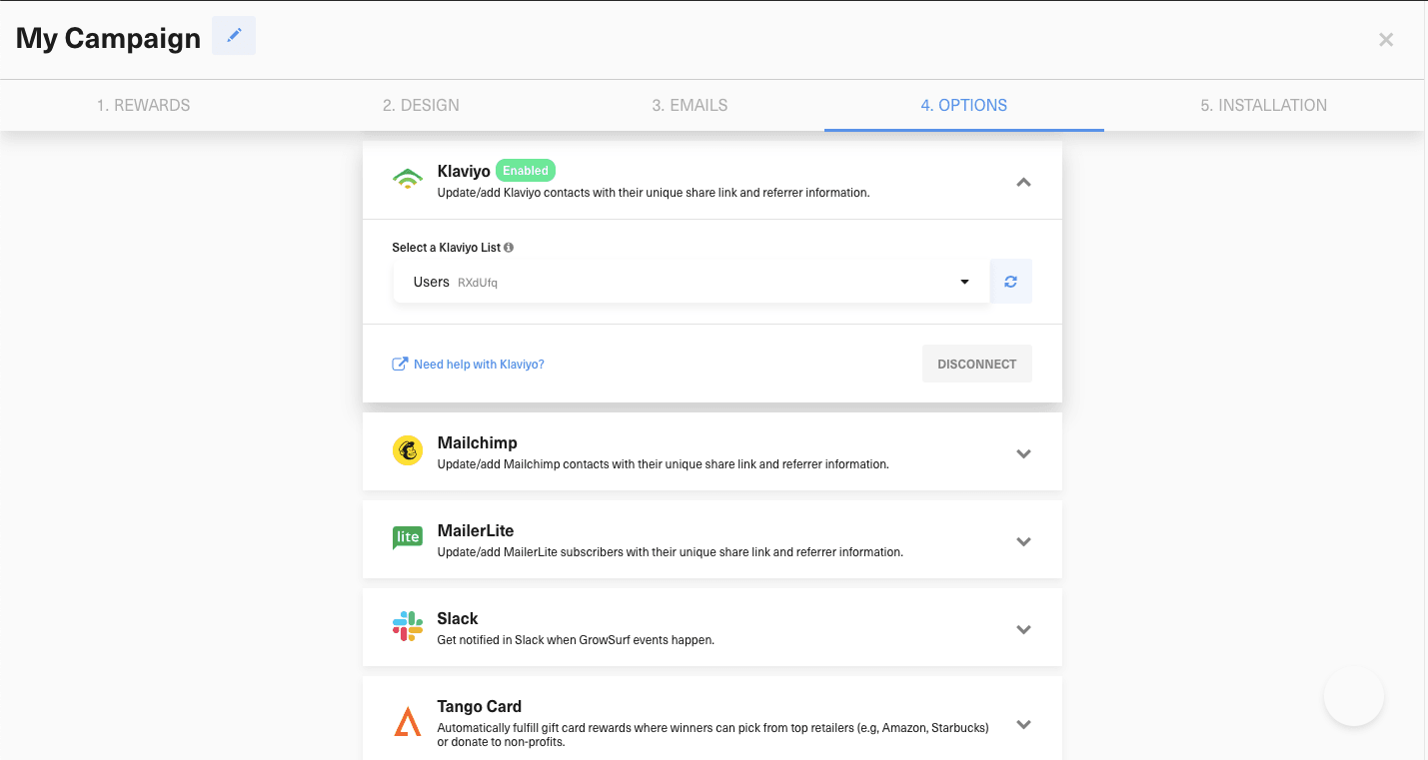
Task: Click the external link icon before Klaviyo help text
Action: (400, 364)
